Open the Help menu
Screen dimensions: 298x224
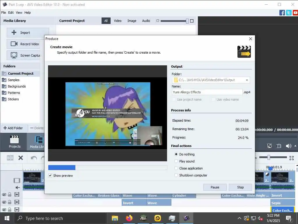click(x=27, y=13)
